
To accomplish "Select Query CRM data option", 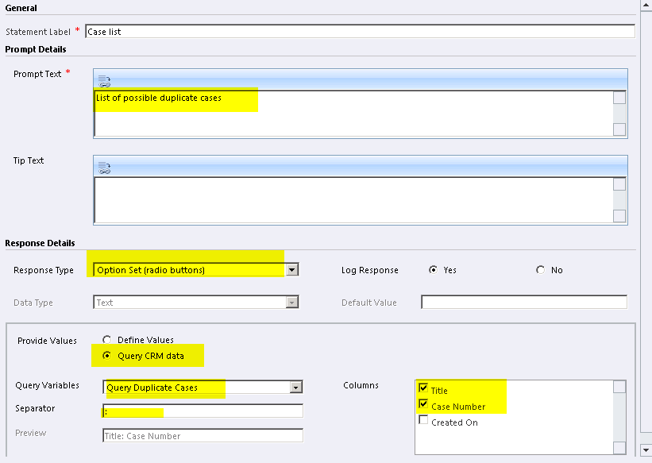I will 107,356.
